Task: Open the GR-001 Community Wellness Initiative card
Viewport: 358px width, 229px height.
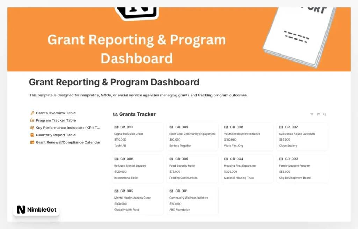Action: tap(192, 201)
